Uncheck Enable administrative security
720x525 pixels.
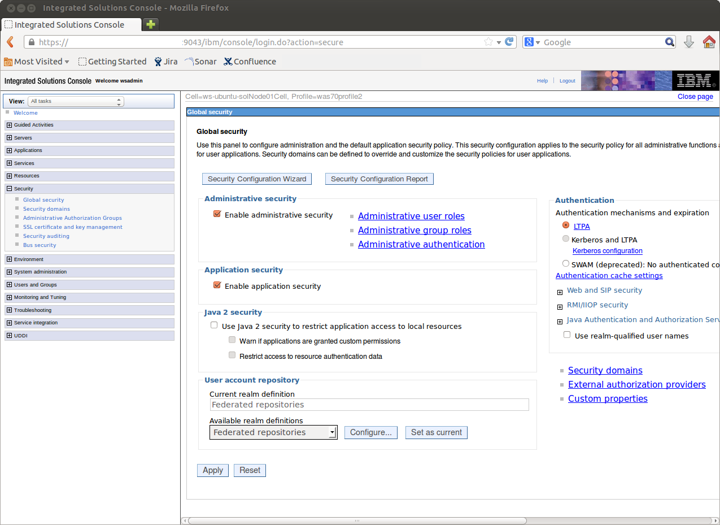[217, 215]
